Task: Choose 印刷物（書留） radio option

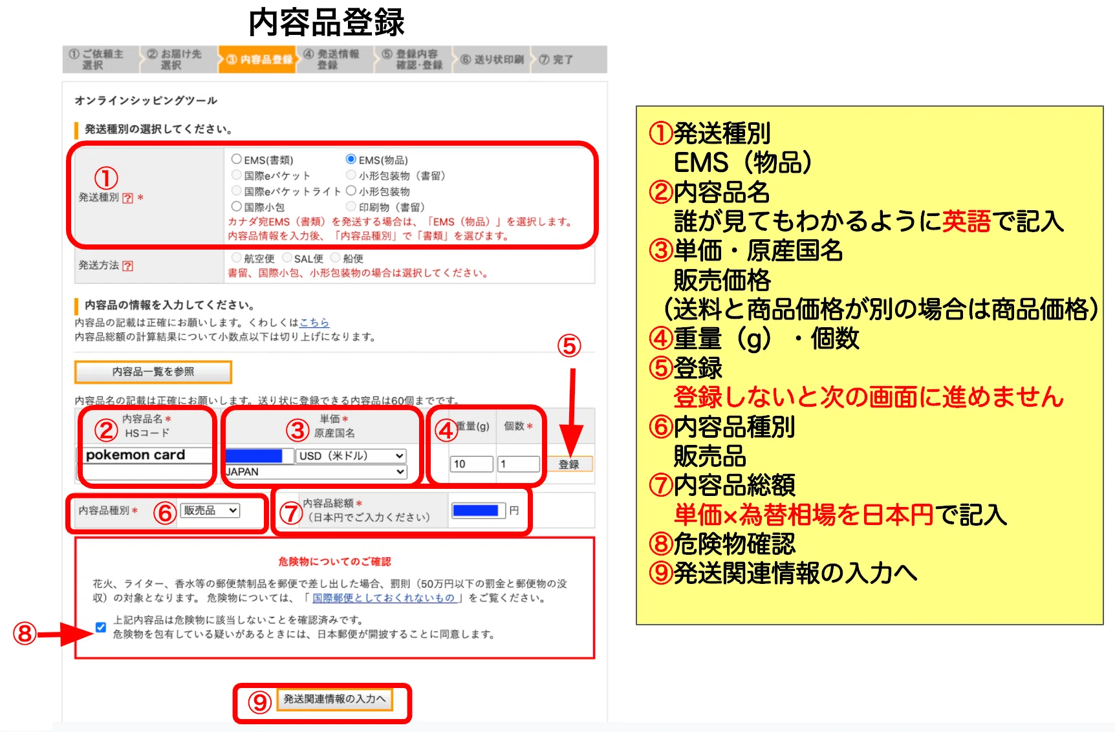Action: 351,206
